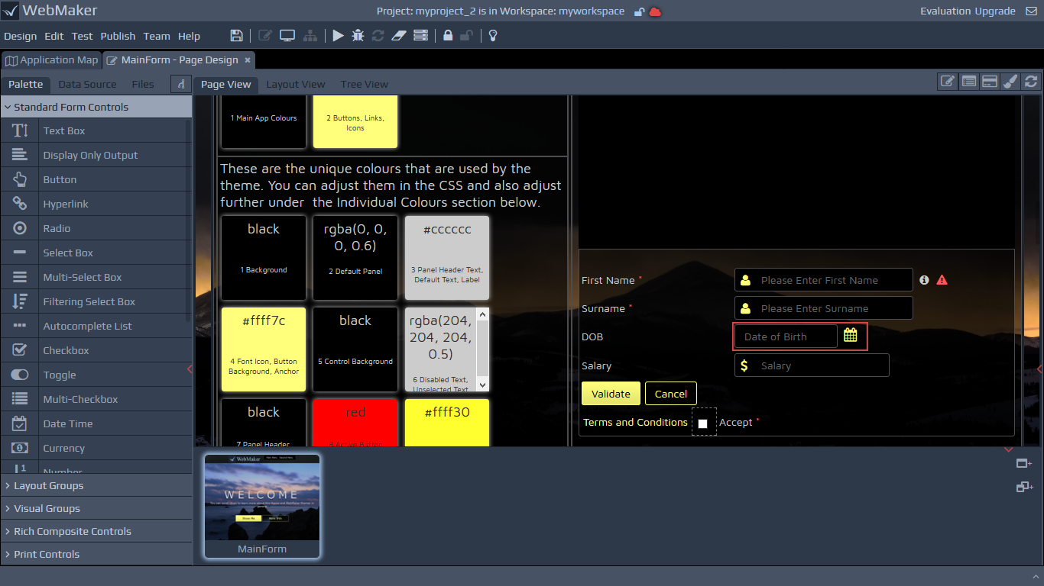Click the scroll-down arrow in the Disabled Text swatch

(482, 385)
